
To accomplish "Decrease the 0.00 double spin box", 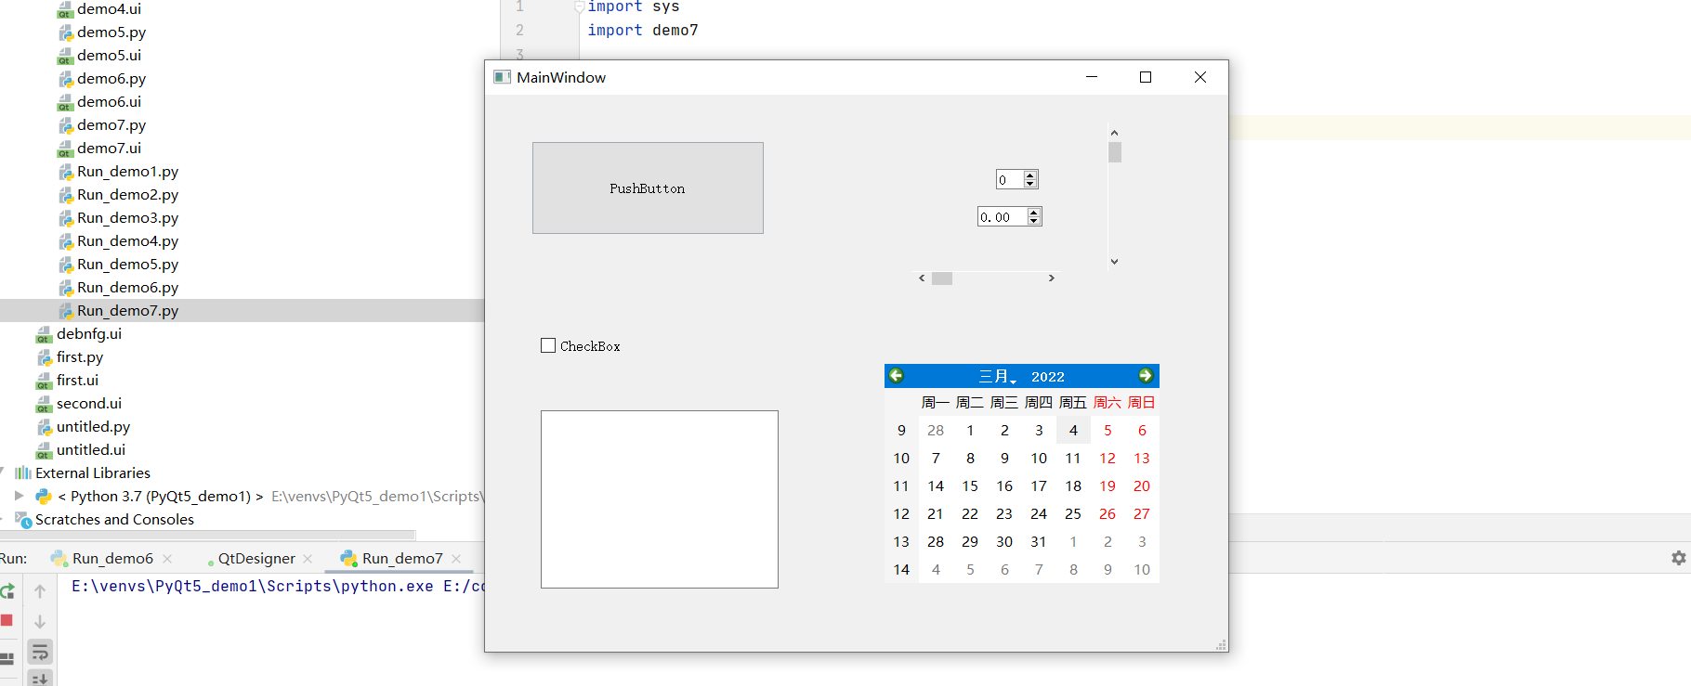I will coord(1034,221).
